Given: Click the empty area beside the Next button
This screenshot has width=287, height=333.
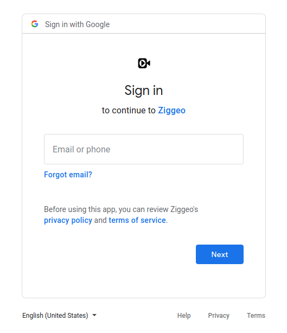Looking at the screenshot, I should pyautogui.click(x=120, y=254).
